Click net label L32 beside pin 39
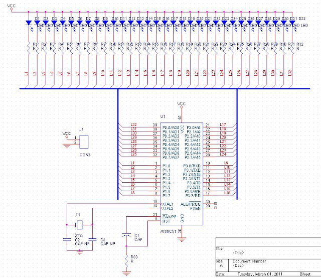This screenshot has width=321, height=278. point(133,124)
